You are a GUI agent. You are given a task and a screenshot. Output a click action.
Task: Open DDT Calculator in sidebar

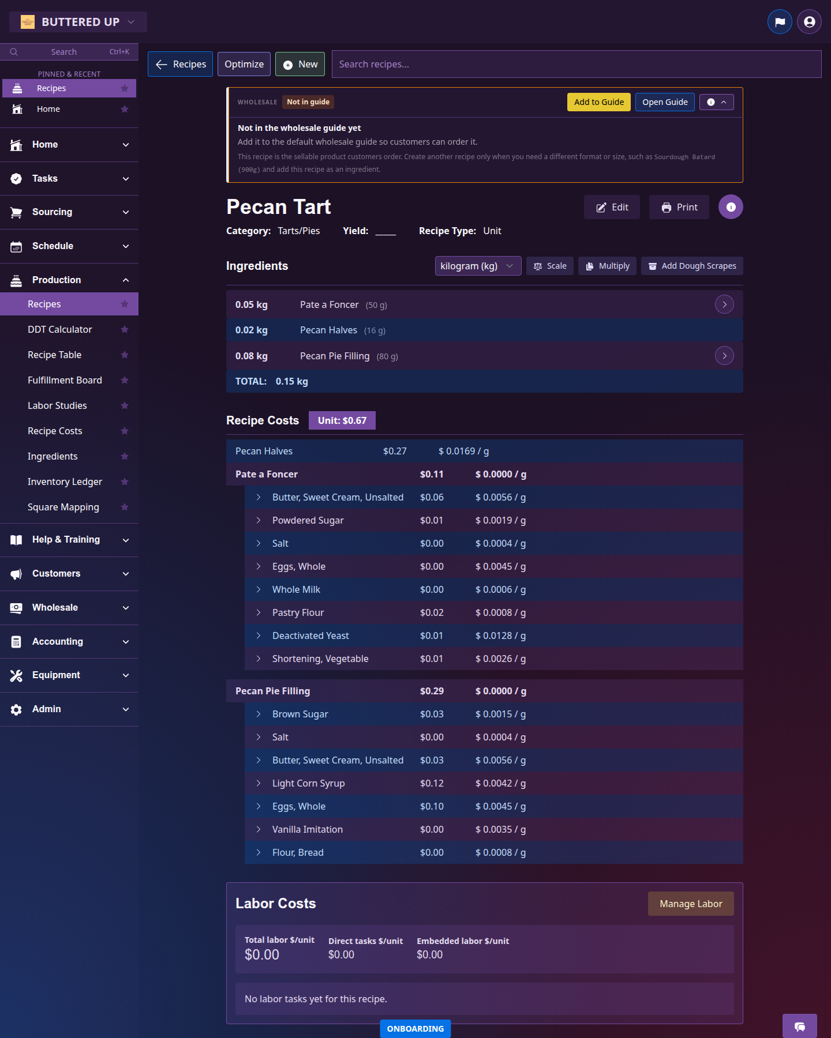point(60,329)
